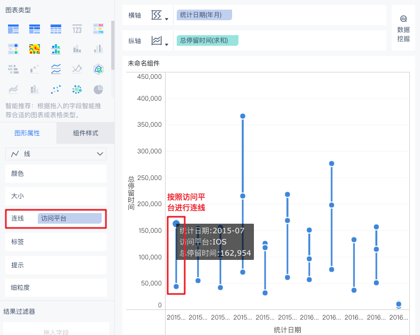Click the 统计日期(年月) field pill
The image size is (420, 335).
[x=204, y=15]
